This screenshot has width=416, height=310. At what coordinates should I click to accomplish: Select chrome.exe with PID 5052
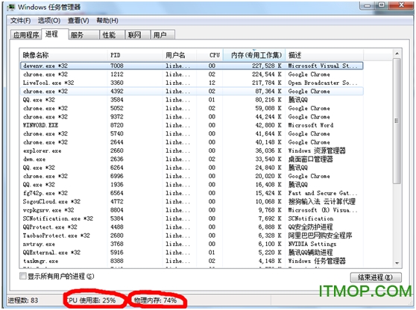point(192,108)
